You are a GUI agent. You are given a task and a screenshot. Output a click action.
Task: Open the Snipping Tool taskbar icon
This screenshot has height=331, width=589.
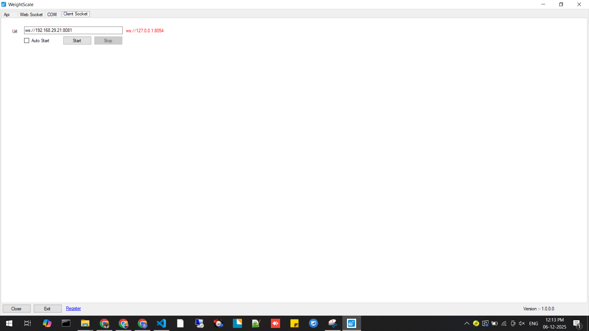[x=333, y=323]
